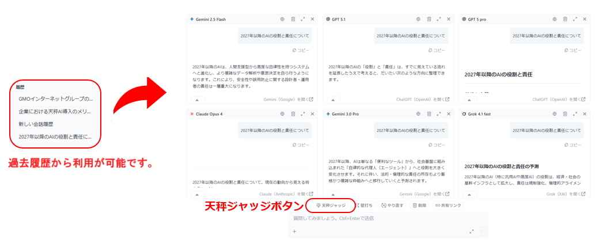Expand the Gemini 2.5 Flash panel to fullscreen
Screen dimensions: 603x247
click(303, 19)
